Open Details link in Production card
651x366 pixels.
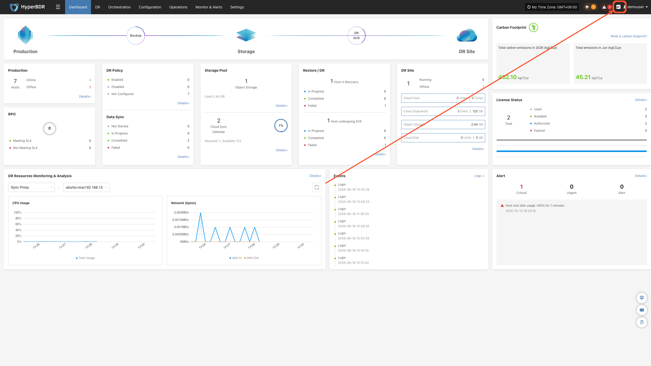(x=85, y=97)
